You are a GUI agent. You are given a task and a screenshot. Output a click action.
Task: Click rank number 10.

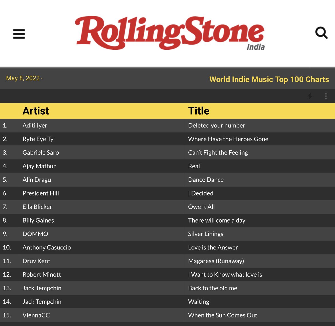pos(7,247)
